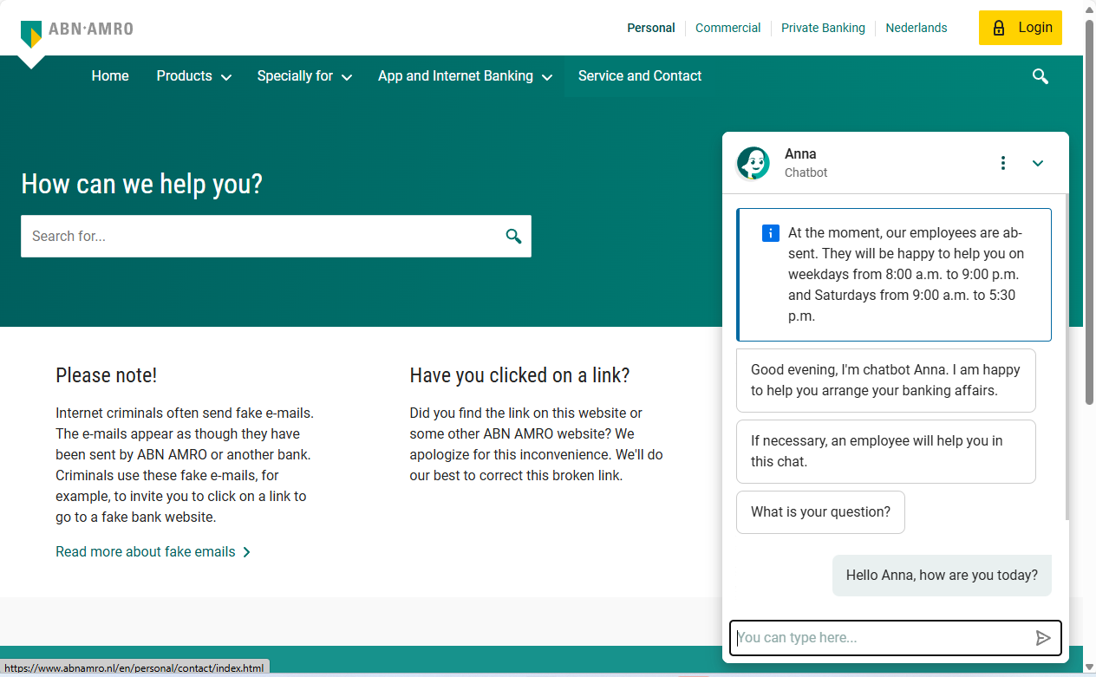Click Anna chatbot avatar

tap(753, 163)
